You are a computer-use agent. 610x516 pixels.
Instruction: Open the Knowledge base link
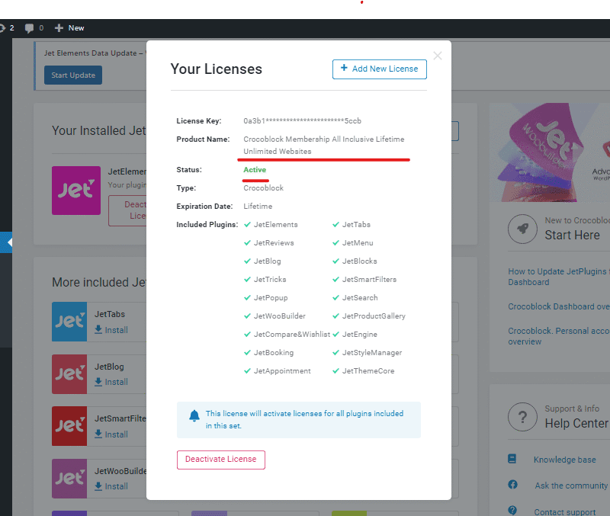click(564, 460)
